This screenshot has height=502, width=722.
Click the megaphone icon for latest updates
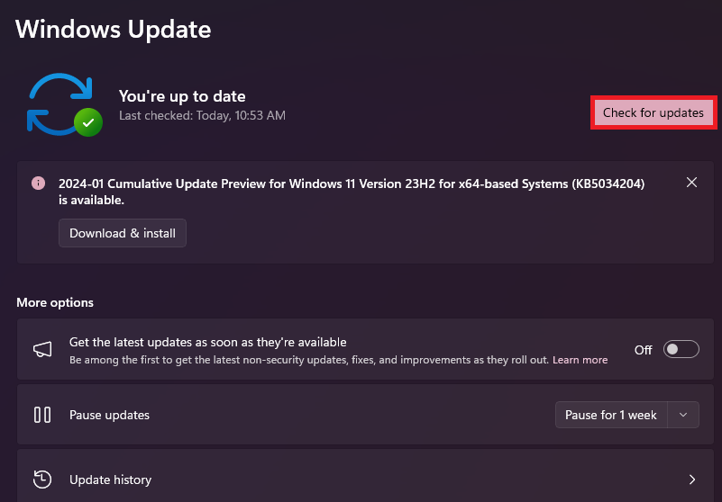[x=42, y=349]
